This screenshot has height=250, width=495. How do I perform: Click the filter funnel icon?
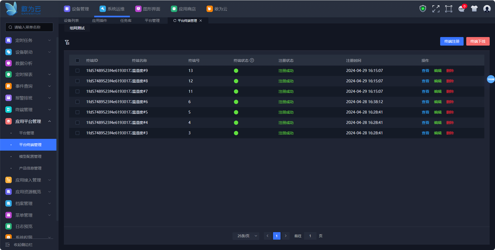pyautogui.click(x=67, y=42)
